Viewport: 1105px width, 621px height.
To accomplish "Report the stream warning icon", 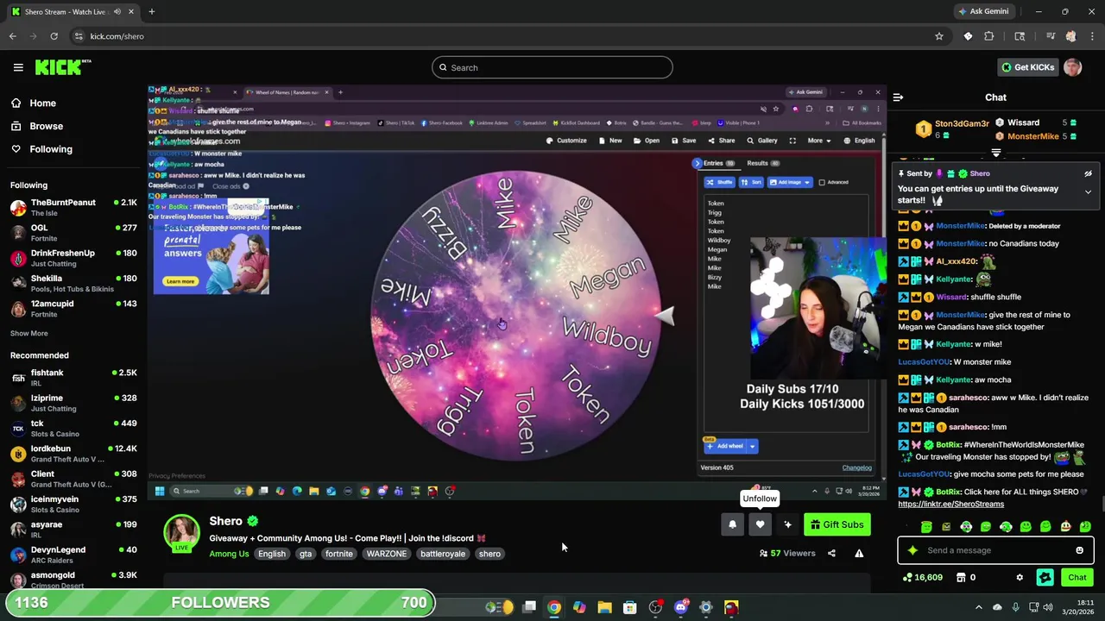I will pos(859,554).
